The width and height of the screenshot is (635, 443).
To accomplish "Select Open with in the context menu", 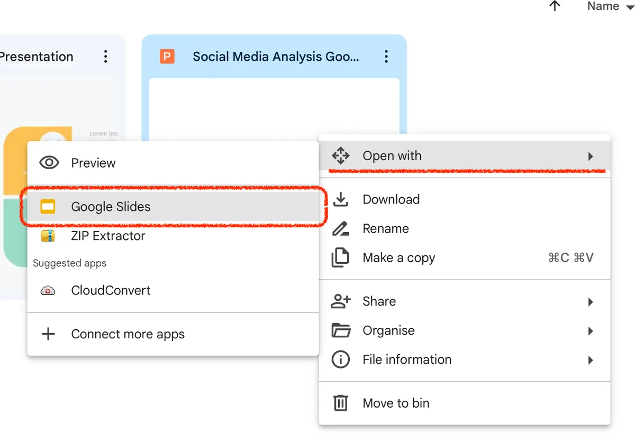I will click(465, 156).
